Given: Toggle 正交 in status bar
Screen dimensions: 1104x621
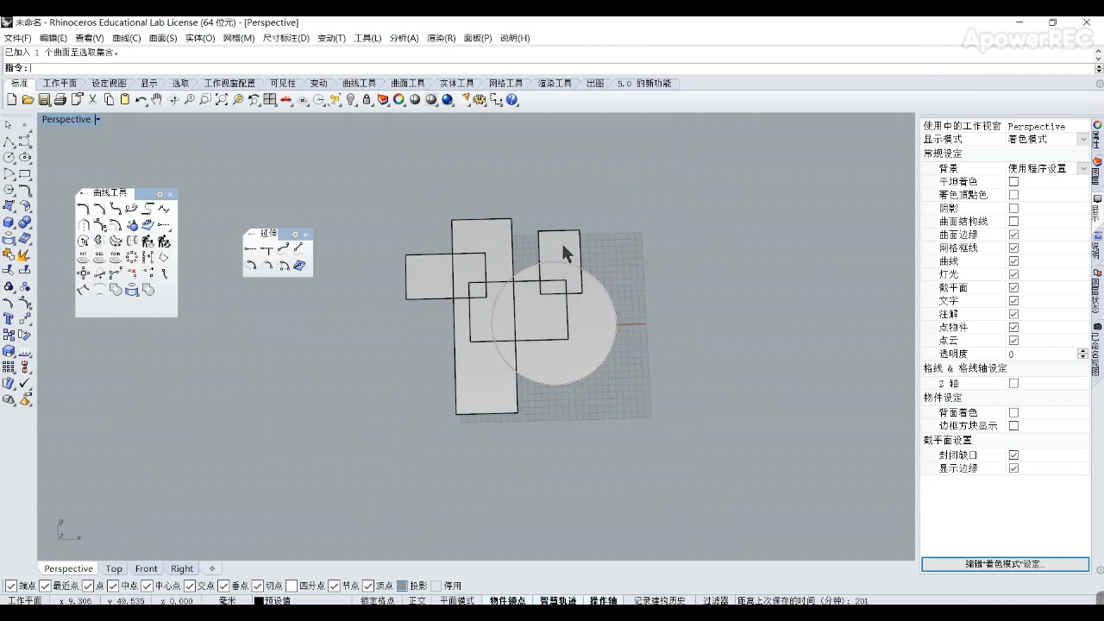Looking at the screenshot, I should (x=417, y=600).
